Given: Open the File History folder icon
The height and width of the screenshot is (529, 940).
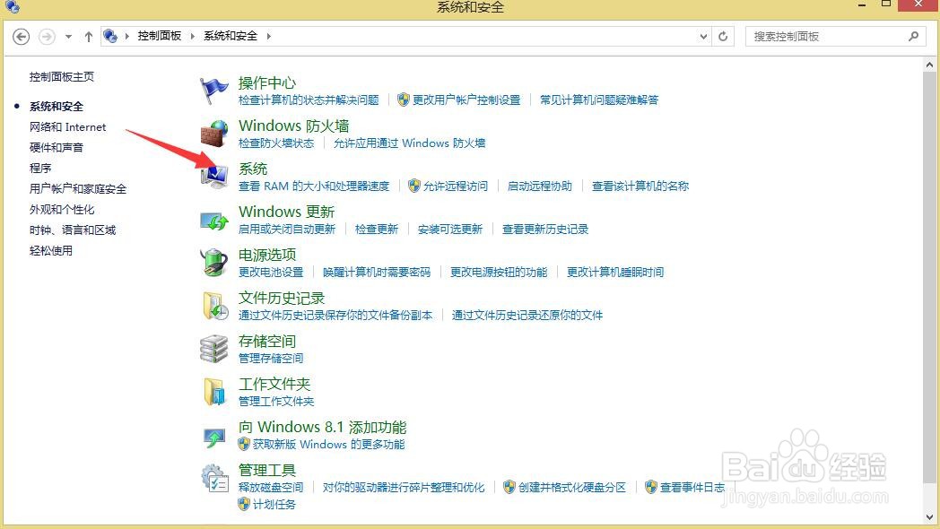Looking at the screenshot, I should coord(214,306).
